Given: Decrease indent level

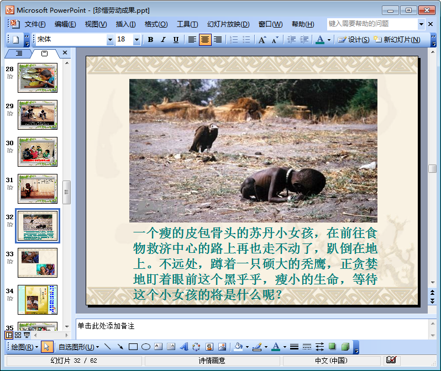Looking at the screenshot, I should point(291,40).
